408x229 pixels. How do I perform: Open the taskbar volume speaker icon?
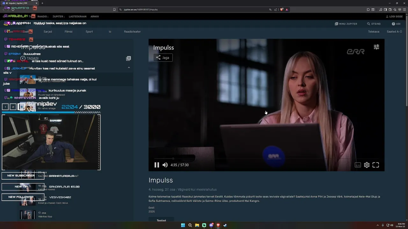coord(392,225)
